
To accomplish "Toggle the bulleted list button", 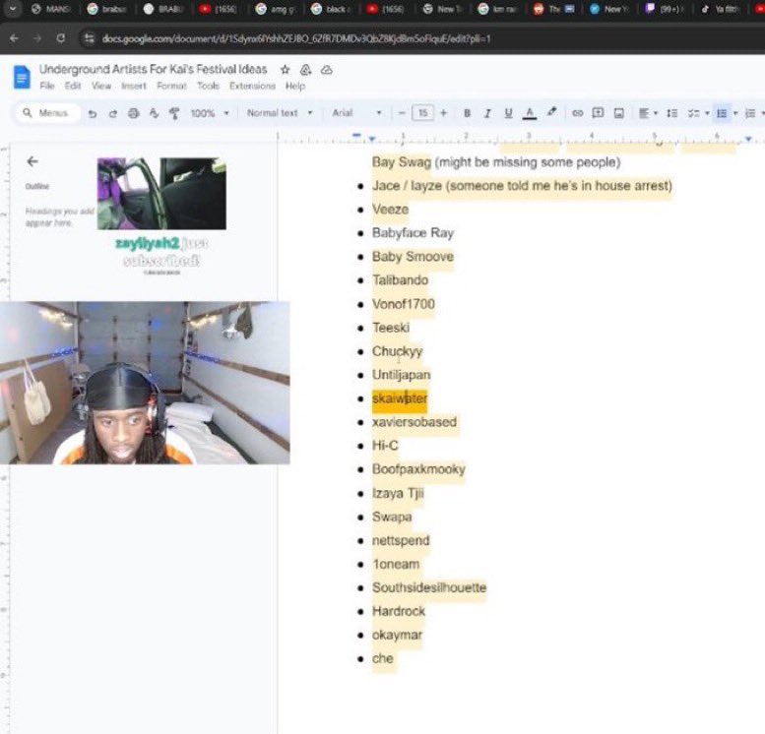I will click(x=722, y=113).
